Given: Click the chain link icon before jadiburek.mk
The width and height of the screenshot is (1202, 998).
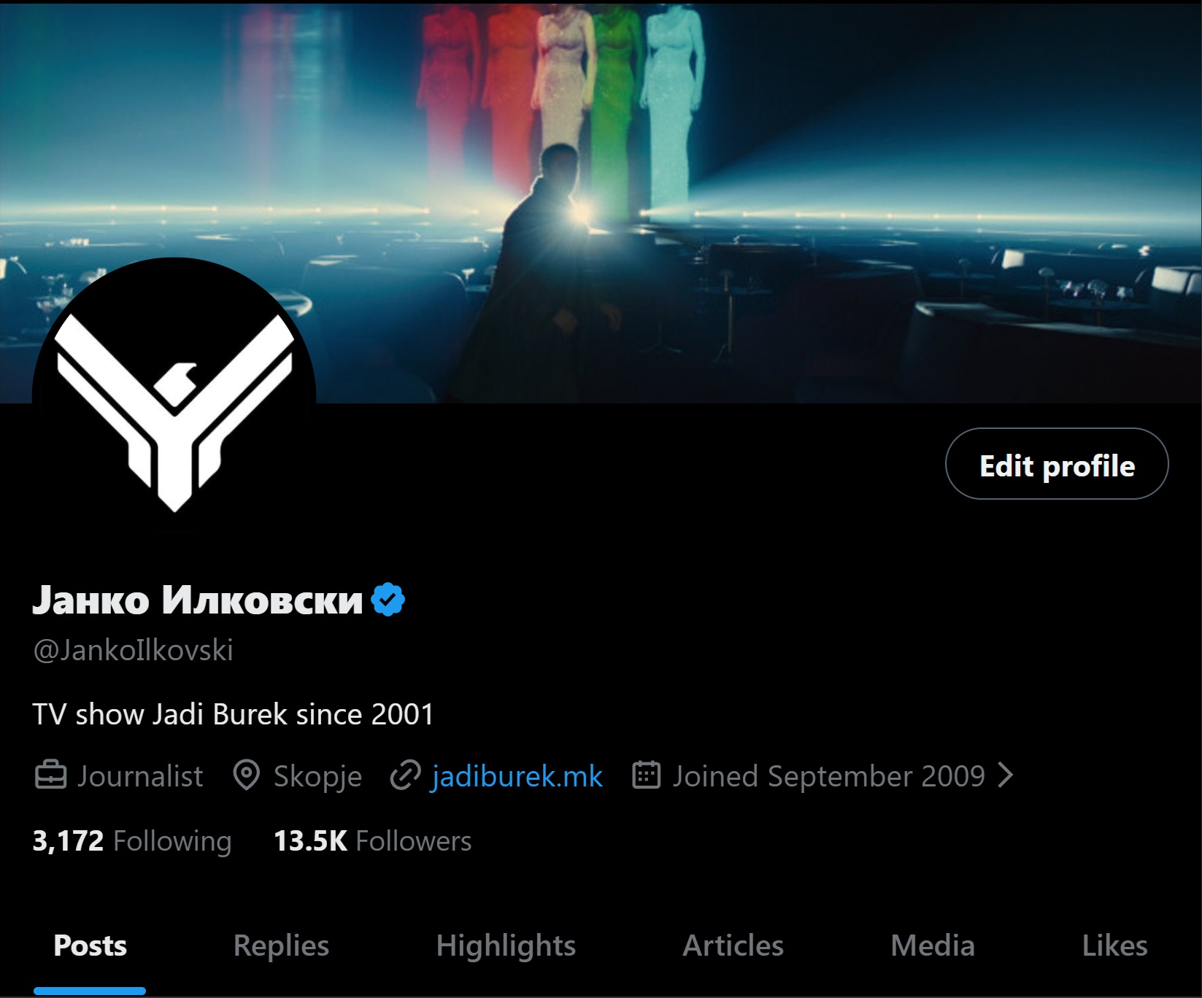Looking at the screenshot, I should coord(405,775).
